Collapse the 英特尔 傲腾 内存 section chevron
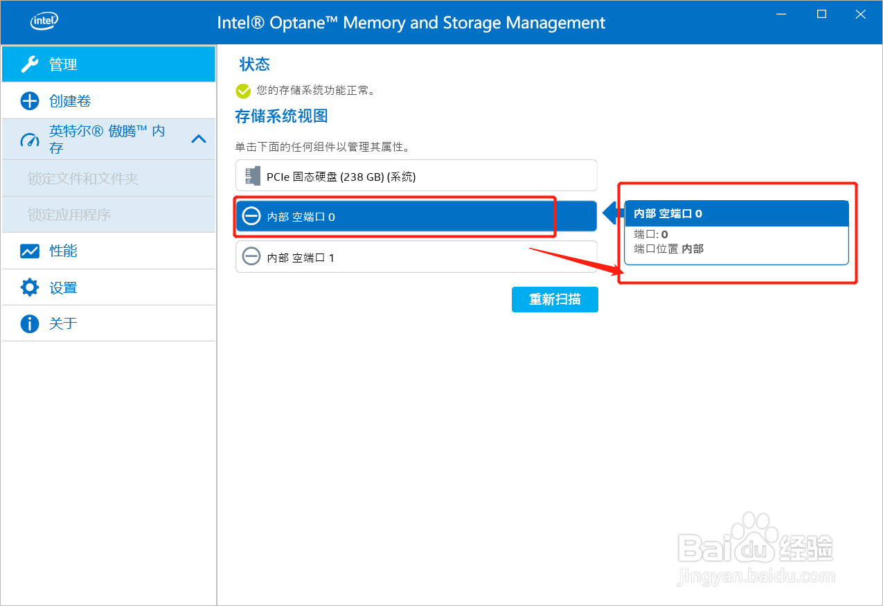The width and height of the screenshot is (883, 606). pos(199,139)
